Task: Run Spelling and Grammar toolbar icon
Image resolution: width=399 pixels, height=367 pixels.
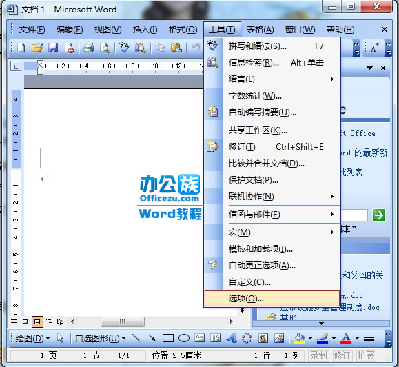Action: [x=124, y=48]
